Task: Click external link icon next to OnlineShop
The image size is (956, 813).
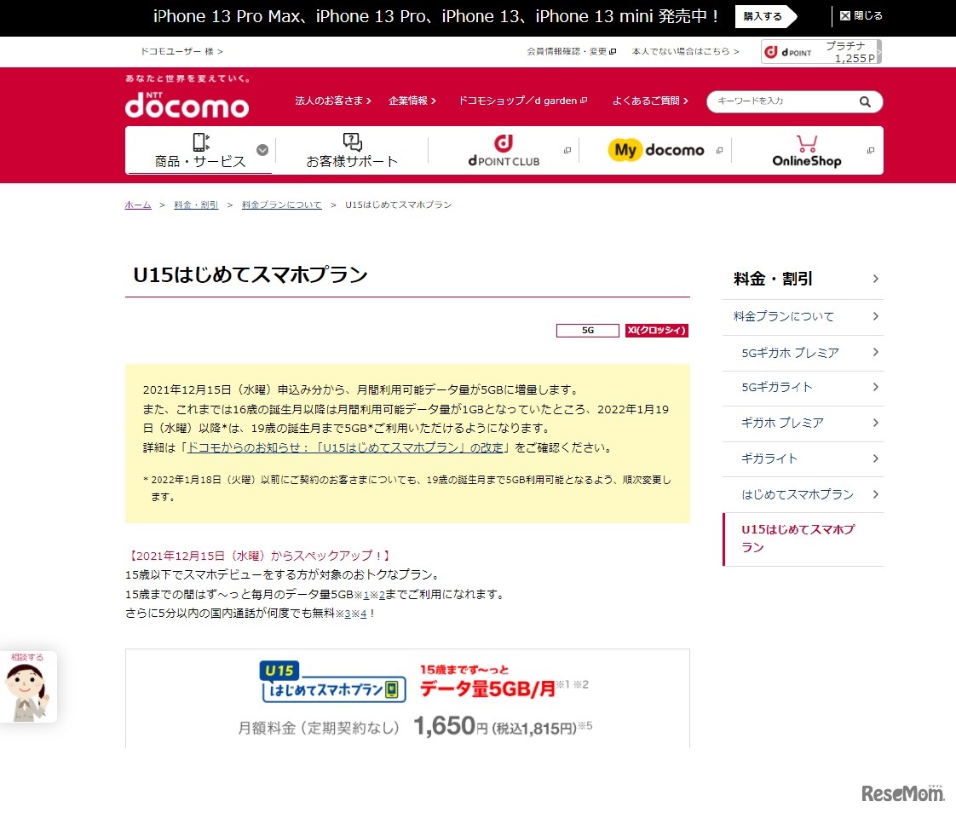Action: [871, 151]
